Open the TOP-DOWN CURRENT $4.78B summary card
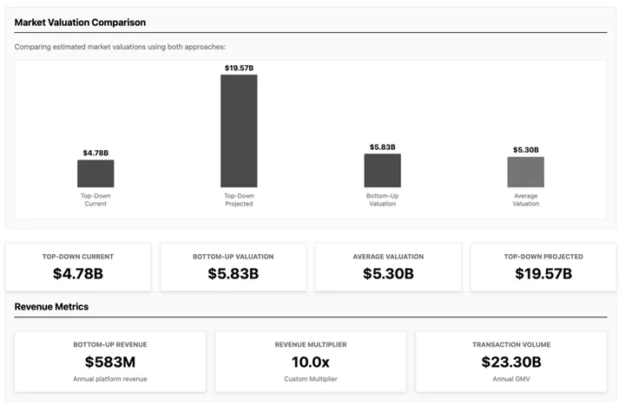The height and width of the screenshot is (411, 625). point(78,267)
